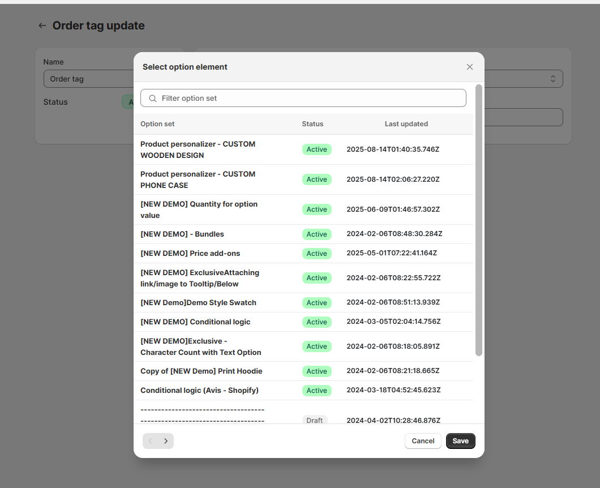
Task: Choose [NEW Demo]Demo Style Swatch row
Action: [x=198, y=303]
